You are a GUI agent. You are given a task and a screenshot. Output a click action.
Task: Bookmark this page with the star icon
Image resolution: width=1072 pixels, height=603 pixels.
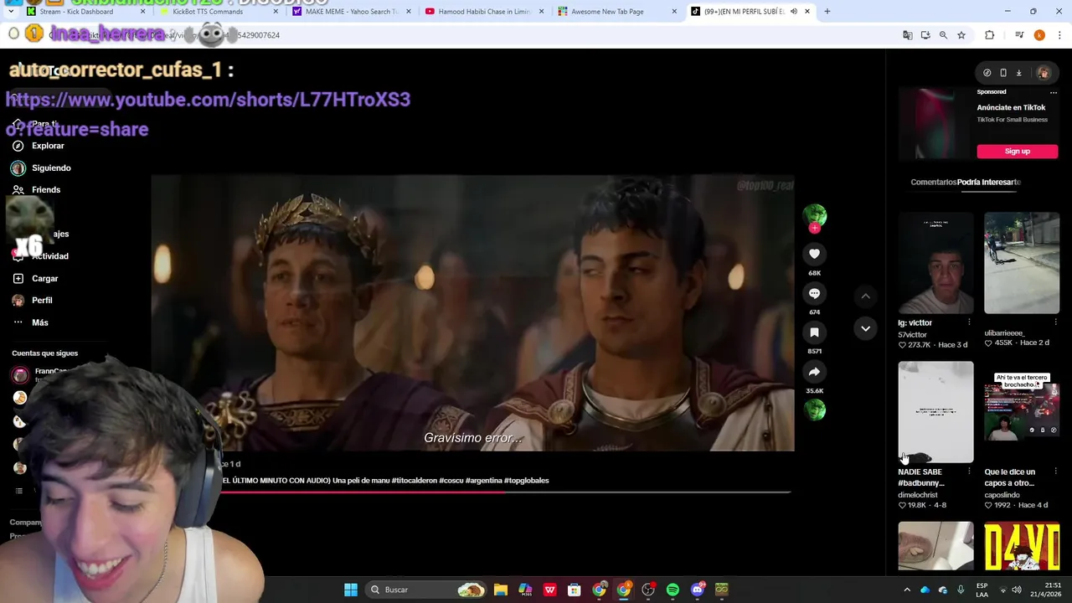(961, 35)
